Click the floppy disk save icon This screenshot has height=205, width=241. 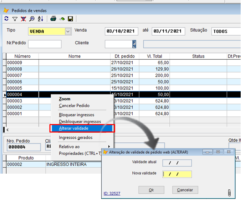coord(70,18)
